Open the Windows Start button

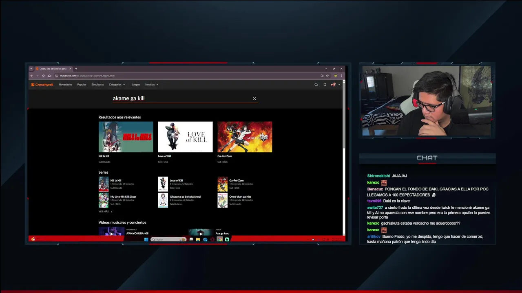point(146,239)
